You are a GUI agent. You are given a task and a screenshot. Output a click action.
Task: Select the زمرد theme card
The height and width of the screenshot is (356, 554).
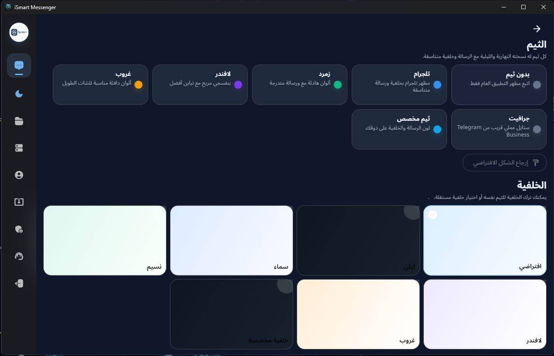click(x=299, y=85)
